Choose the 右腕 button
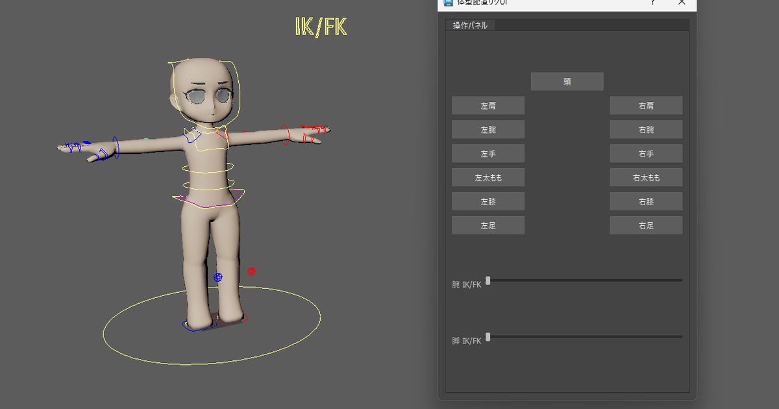 (x=646, y=129)
